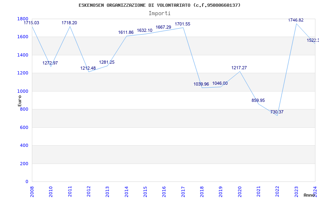Click the 2015 year axis label
319x199 pixels.
click(x=145, y=192)
